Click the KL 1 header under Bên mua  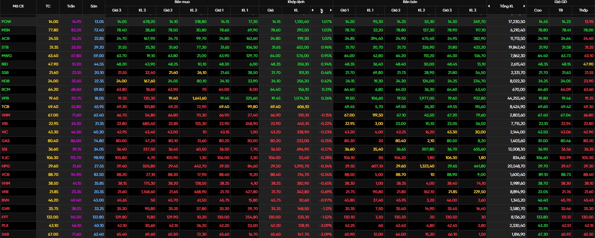click(245, 10)
